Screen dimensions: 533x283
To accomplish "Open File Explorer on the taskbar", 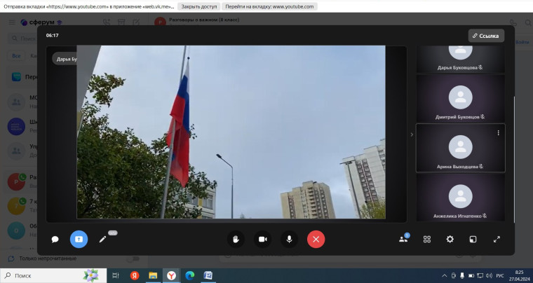I will click(x=153, y=275).
